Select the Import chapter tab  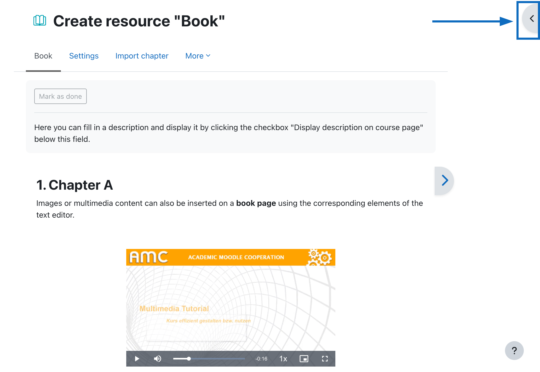(x=142, y=56)
